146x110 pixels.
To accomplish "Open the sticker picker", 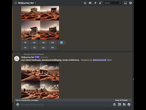I will pyautogui.click(x=124, y=105).
